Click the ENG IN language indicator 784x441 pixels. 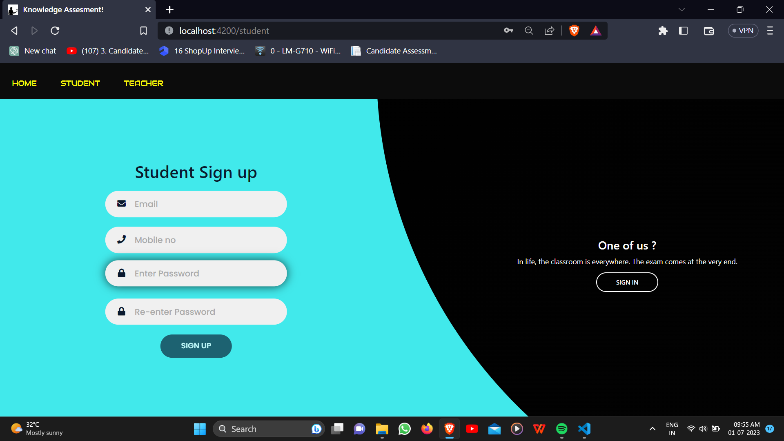(x=672, y=428)
